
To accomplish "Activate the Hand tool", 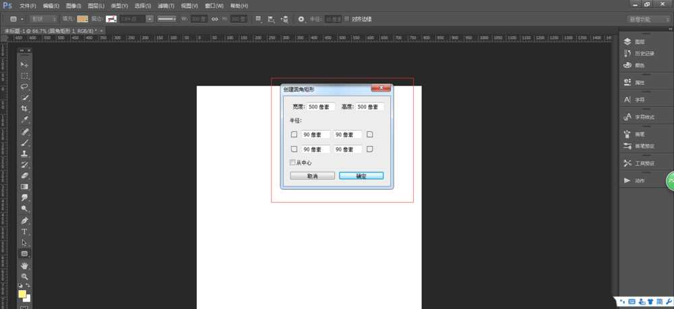I will click(x=24, y=266).
